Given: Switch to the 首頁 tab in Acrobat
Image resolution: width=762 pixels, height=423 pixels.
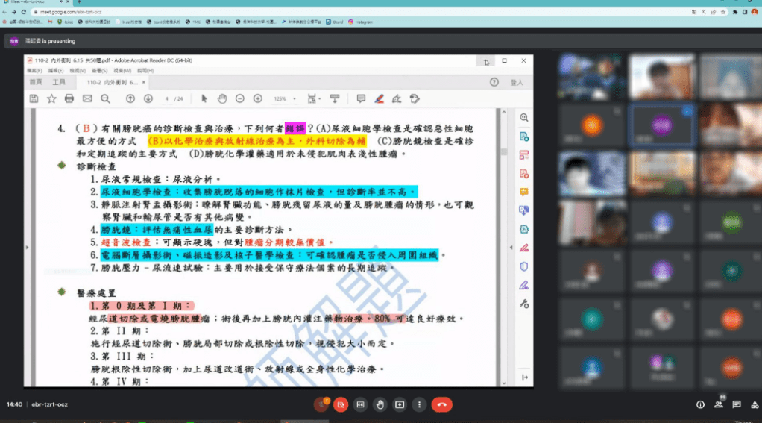Looking at the screenshot, I should 36,82.
